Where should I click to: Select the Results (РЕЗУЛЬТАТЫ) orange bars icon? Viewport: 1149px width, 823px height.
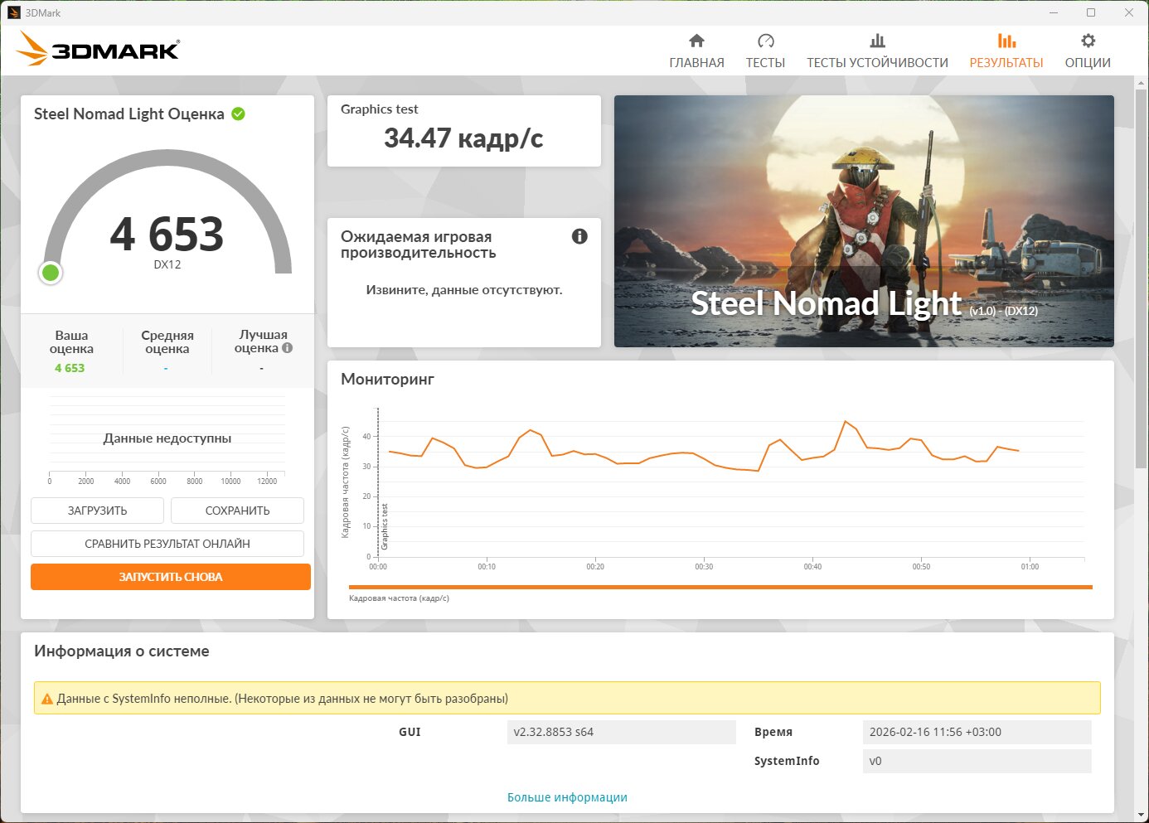pyautogui.click(x=1006, y=41)
